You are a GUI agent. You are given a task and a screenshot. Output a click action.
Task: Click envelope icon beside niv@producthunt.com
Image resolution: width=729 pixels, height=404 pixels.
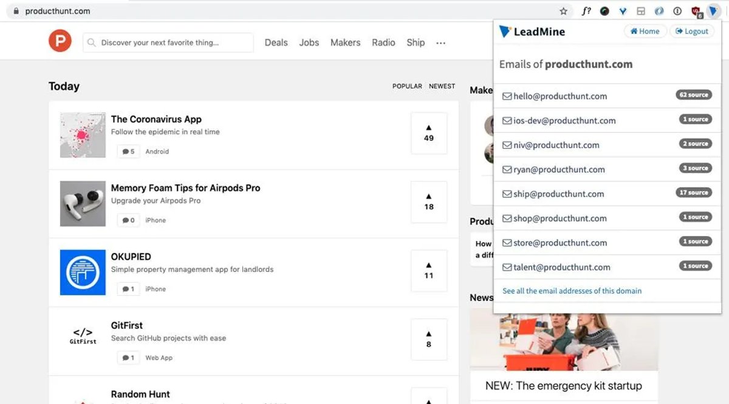507,145
